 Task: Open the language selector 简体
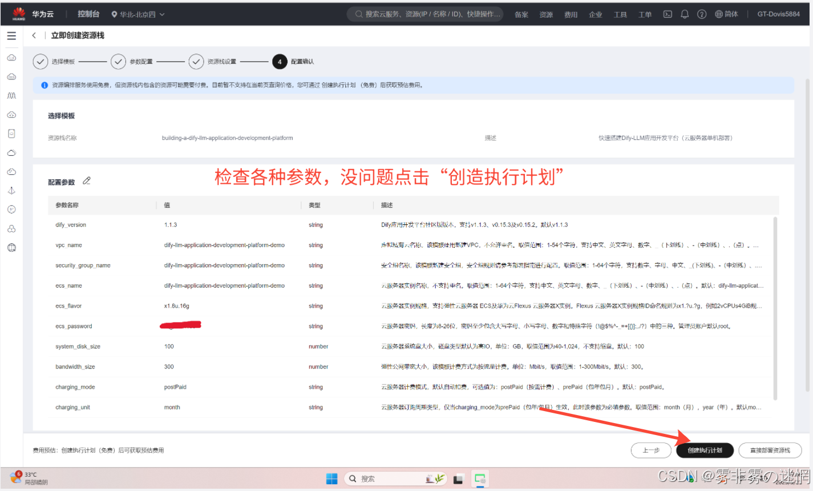[x=726, y=14]
